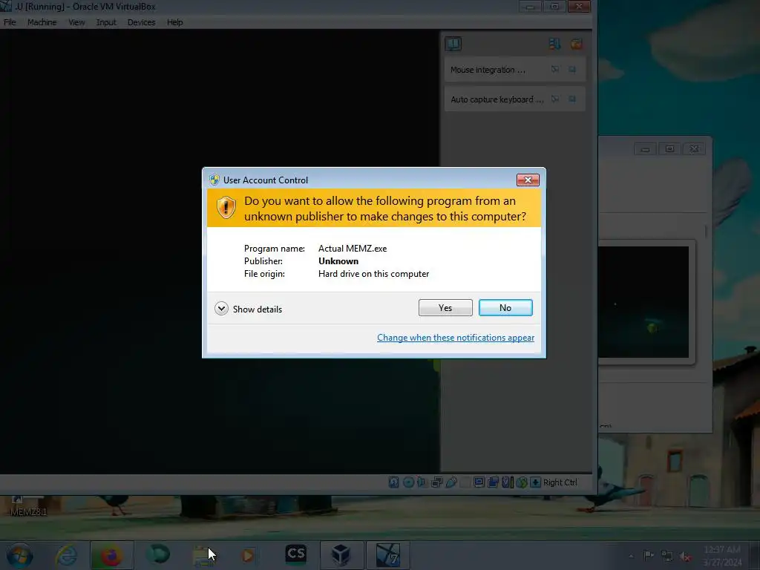This screenshot has width=760, height=570.
Task: Dismiss the Auto capture keyboard notification with its blue icon
Action: pos(572,99)
